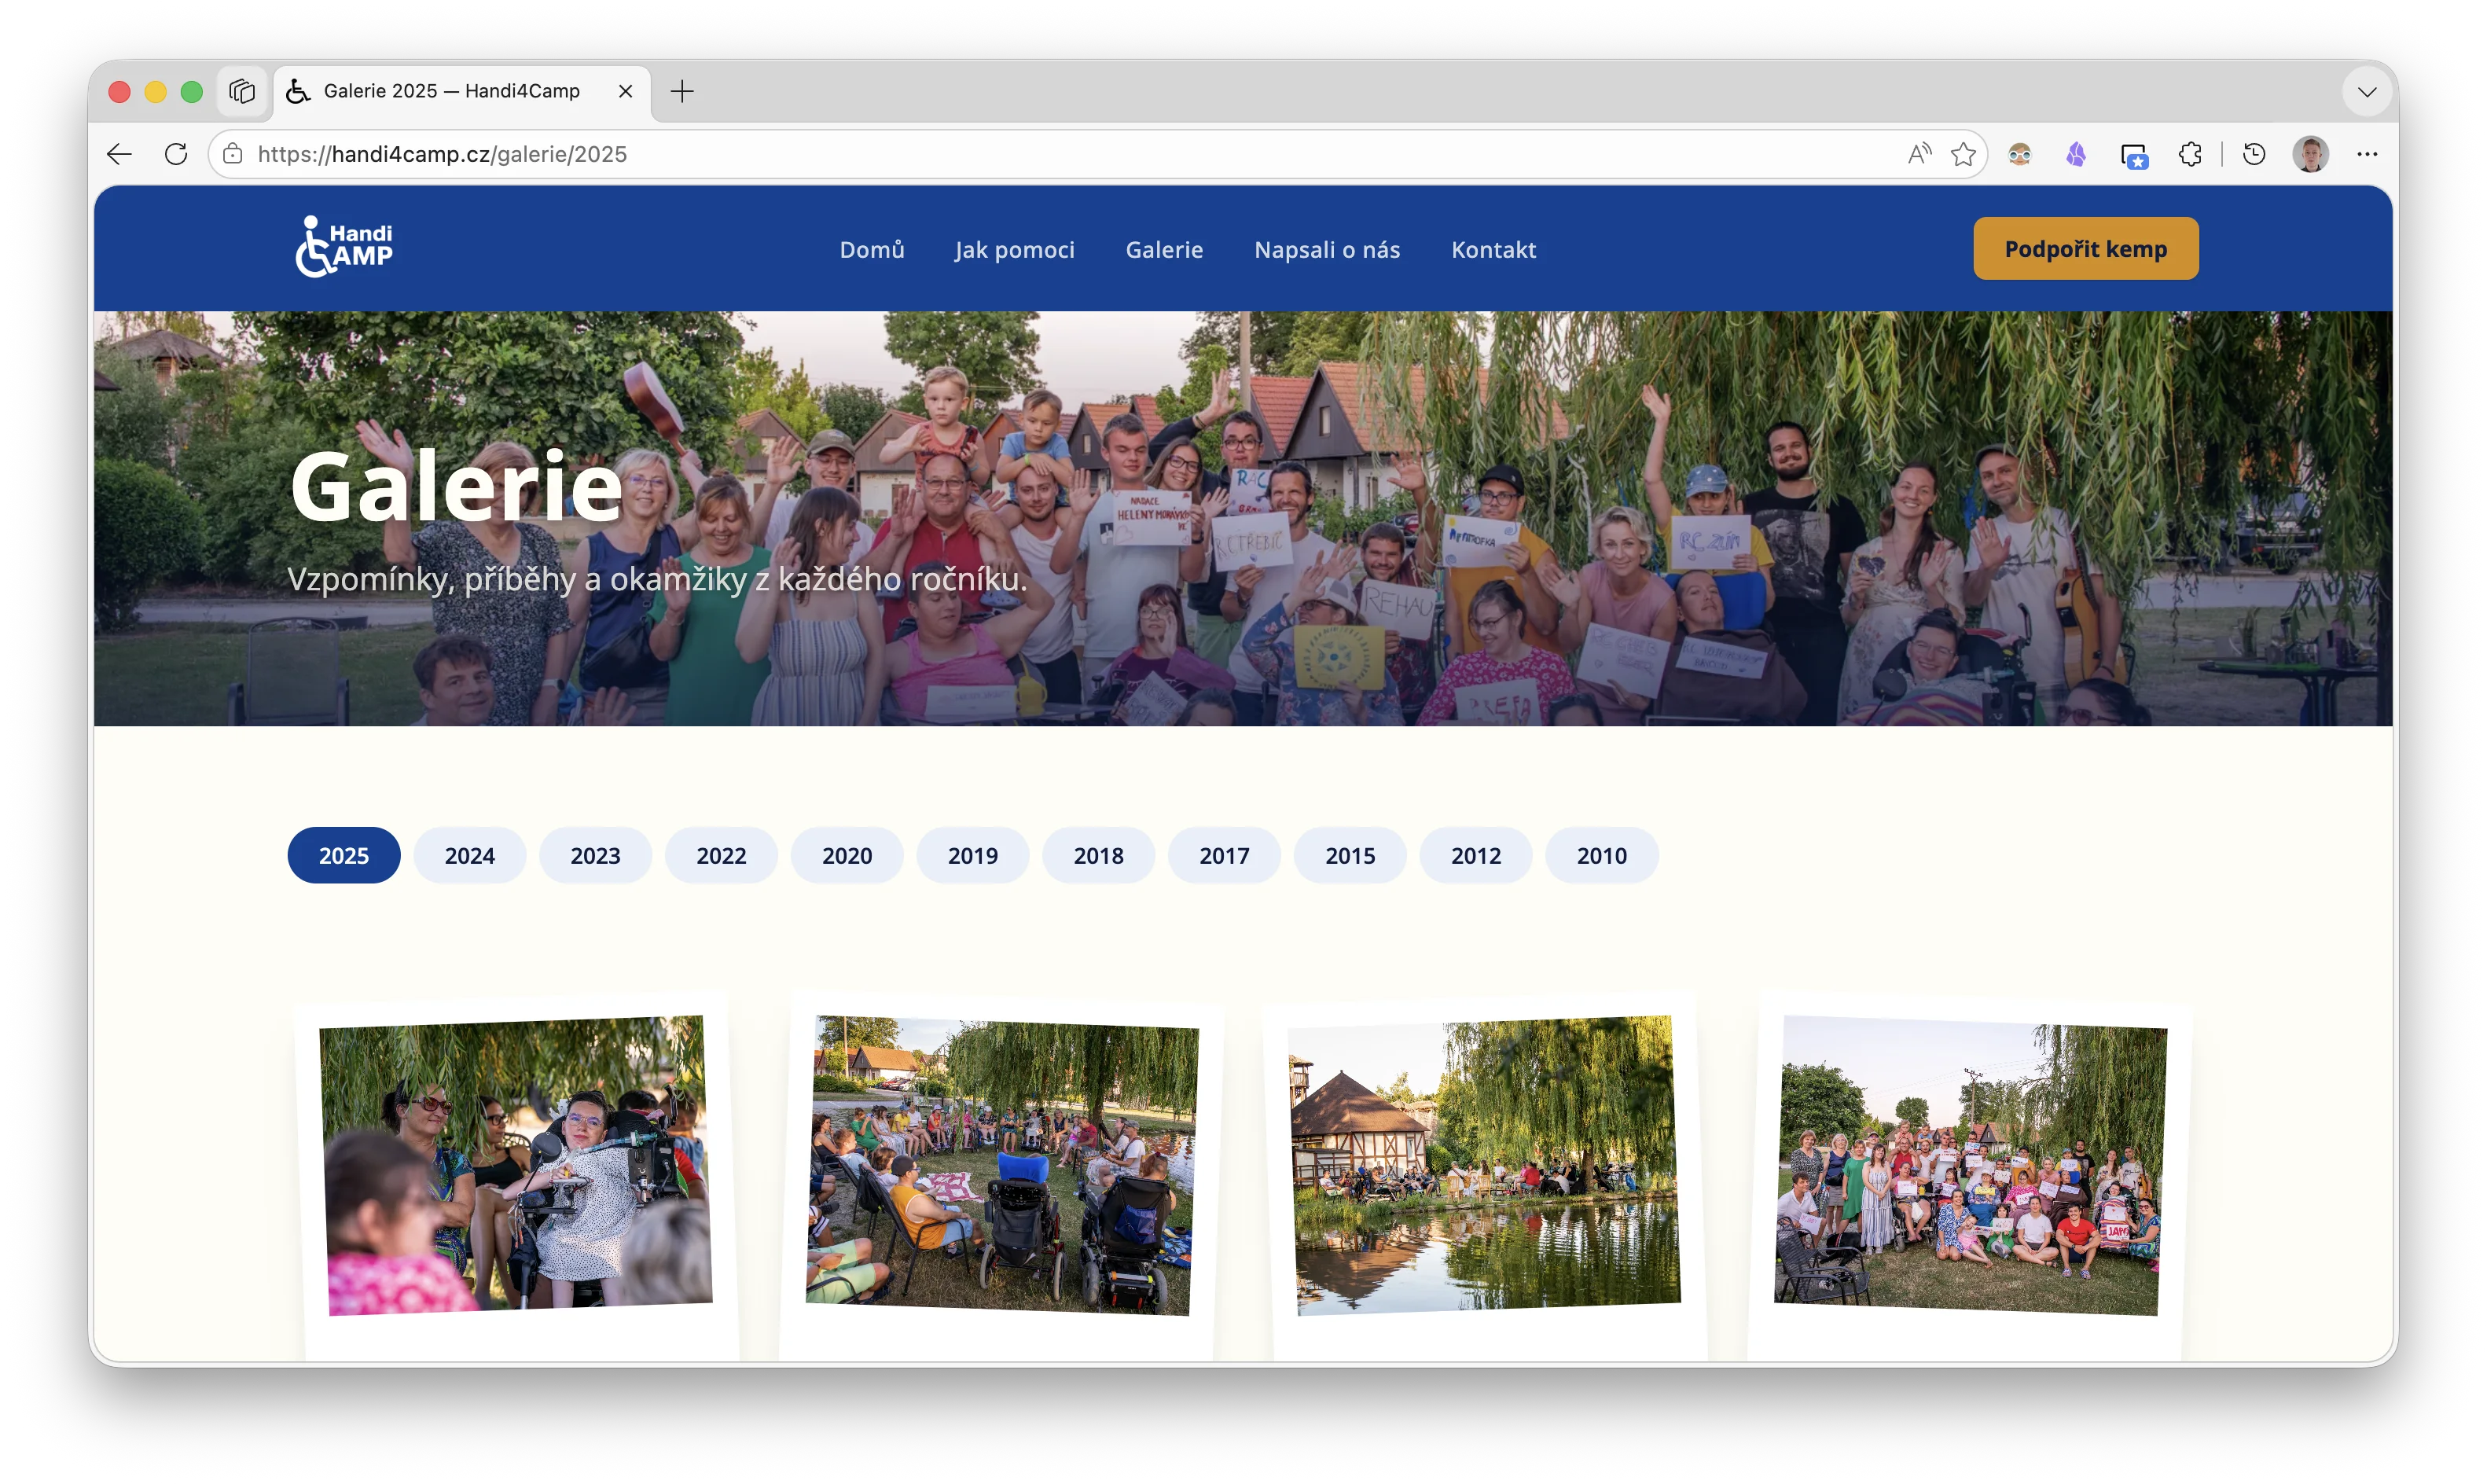Open the Read Aloud icon in address bar
Screen dimensions: 2487x1484
point(1919,154)
